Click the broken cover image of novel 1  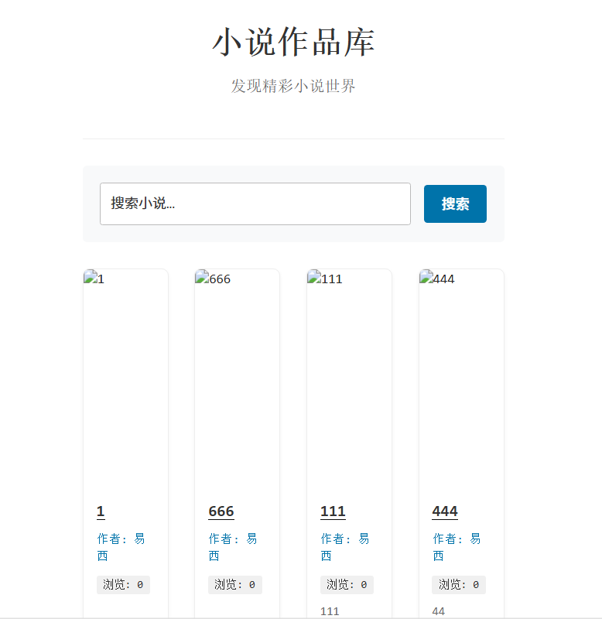click(125, 377)
